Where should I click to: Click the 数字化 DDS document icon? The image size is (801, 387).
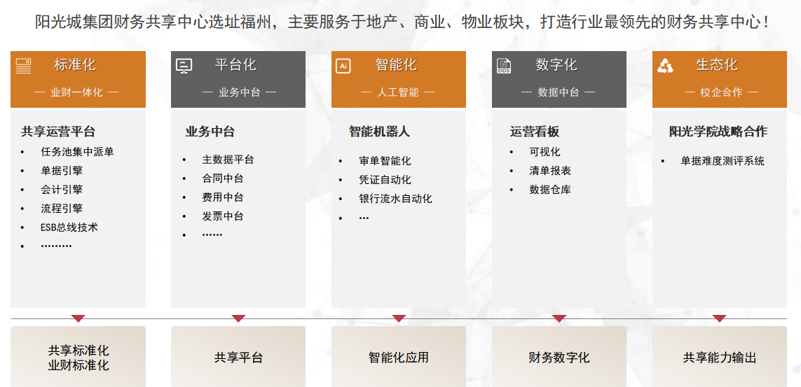coord(504,66)
